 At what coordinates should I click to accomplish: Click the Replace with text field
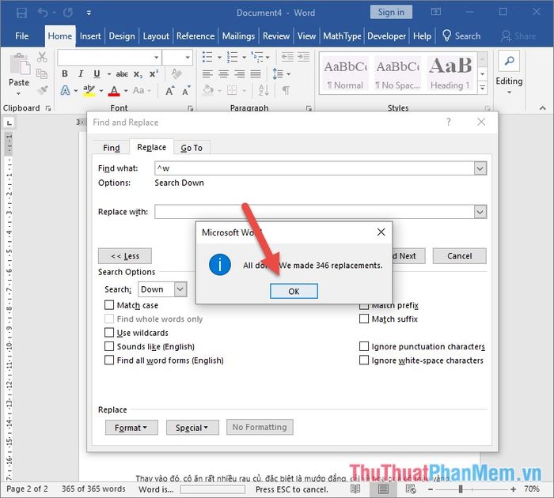click(x=314, y=212)
